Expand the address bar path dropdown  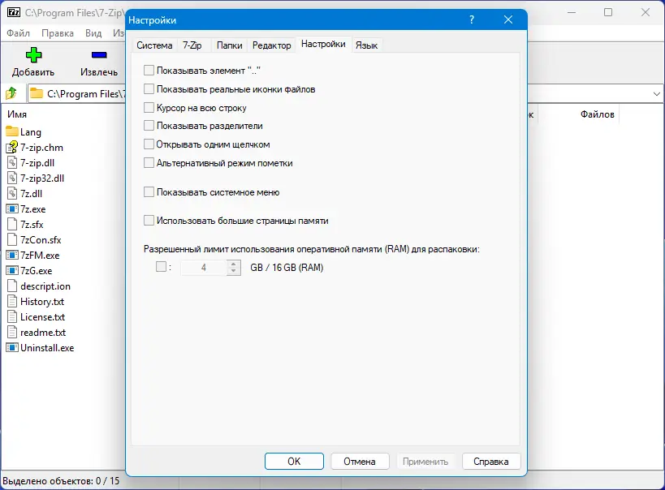click(657, 93)
